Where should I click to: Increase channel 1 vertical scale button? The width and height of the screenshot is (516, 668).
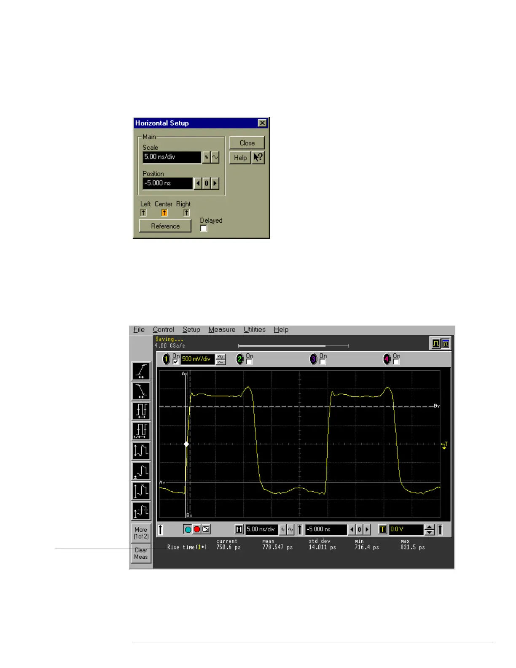point(220,357)
